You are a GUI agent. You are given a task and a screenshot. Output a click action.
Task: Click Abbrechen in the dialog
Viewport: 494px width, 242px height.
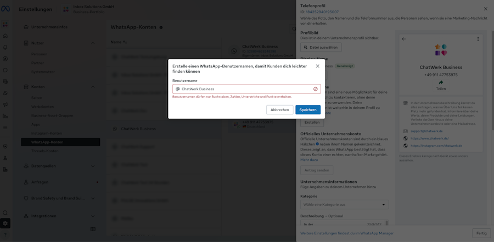point(280,110)
